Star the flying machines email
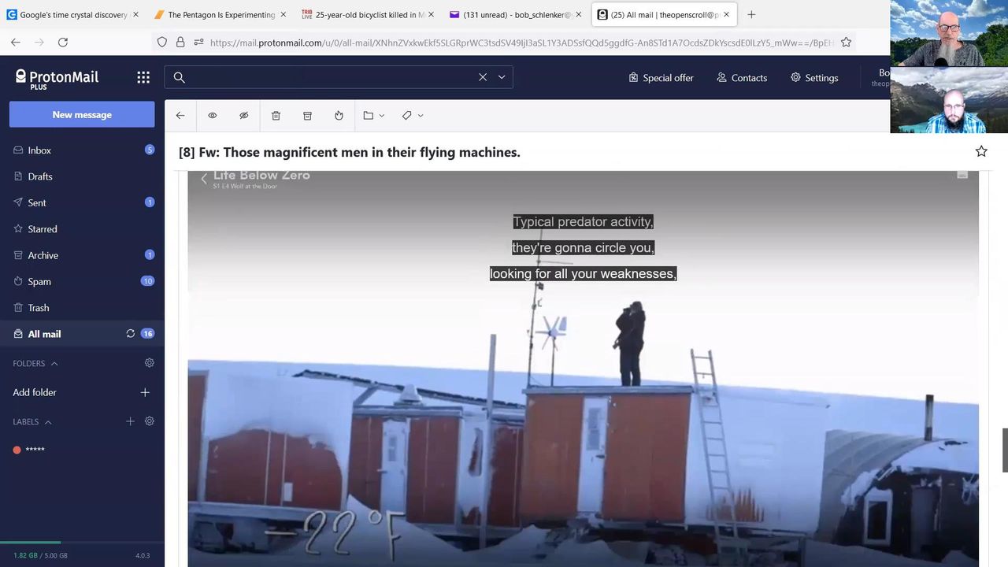The height and width of the screenshot is (567, 1008). click(981, 151)
